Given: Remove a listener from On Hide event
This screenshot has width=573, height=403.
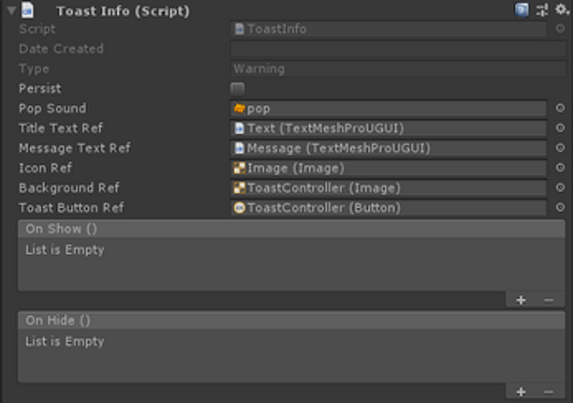Looking at the screenshot, I should [548, 392].
